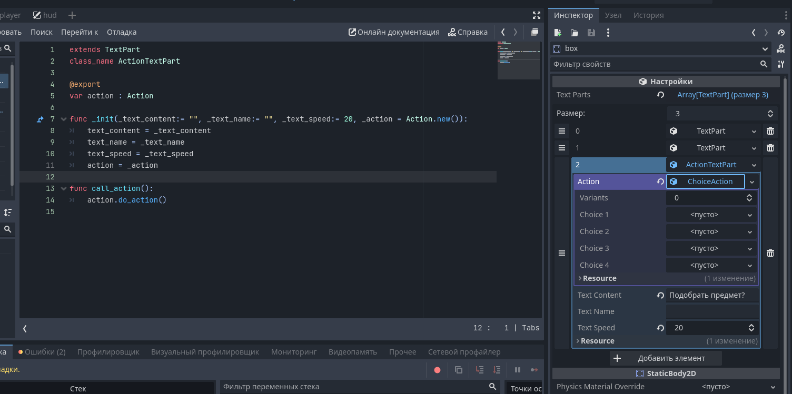Viewport: 792px width, 394px height.
Task: Delete the Text Parts element 1
Action: [770, 148]
